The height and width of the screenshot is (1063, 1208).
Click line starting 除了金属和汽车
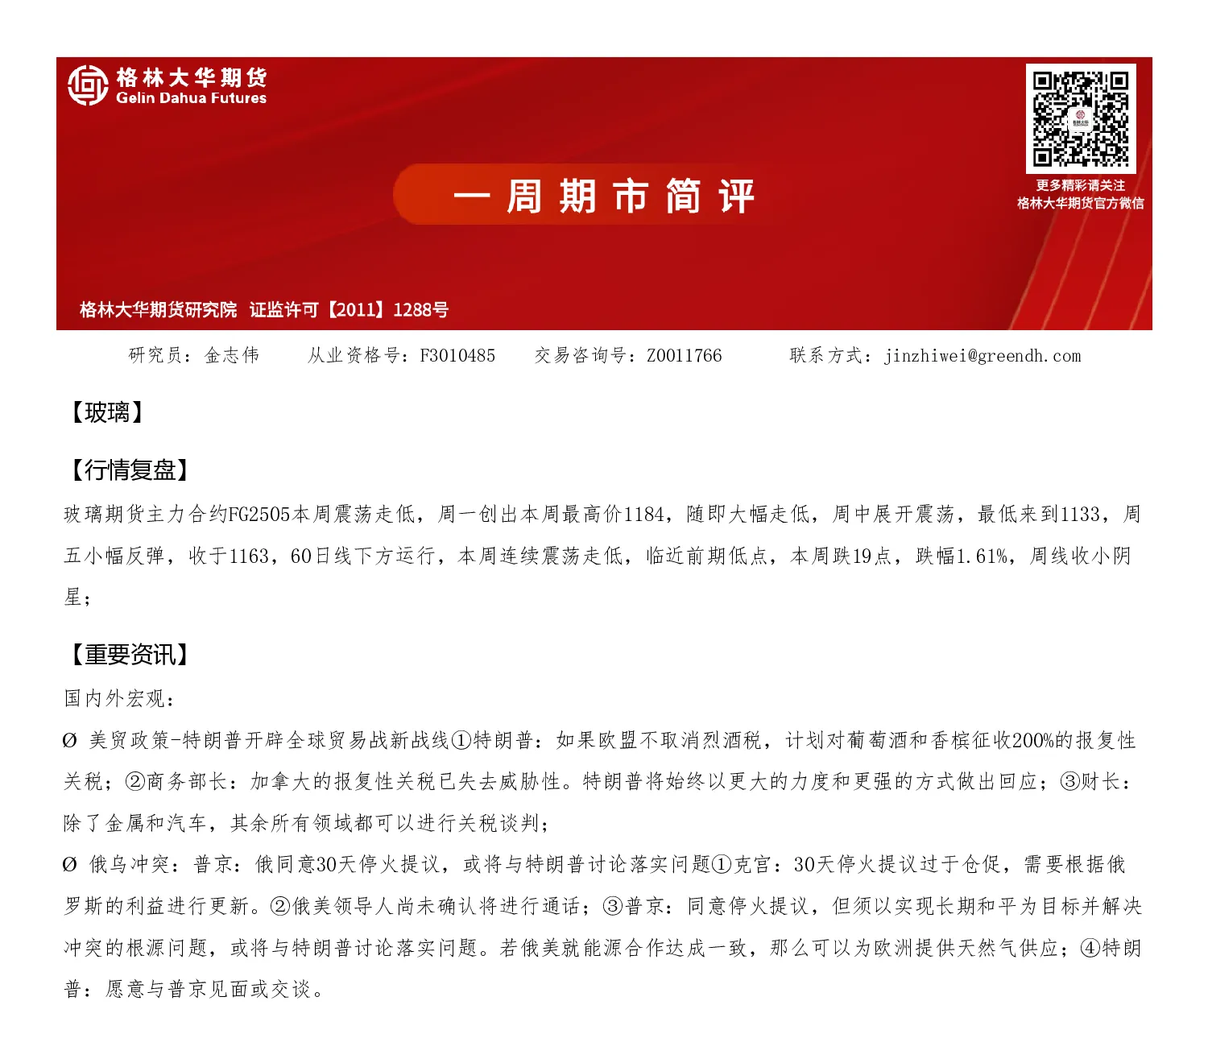pos(308,823)
